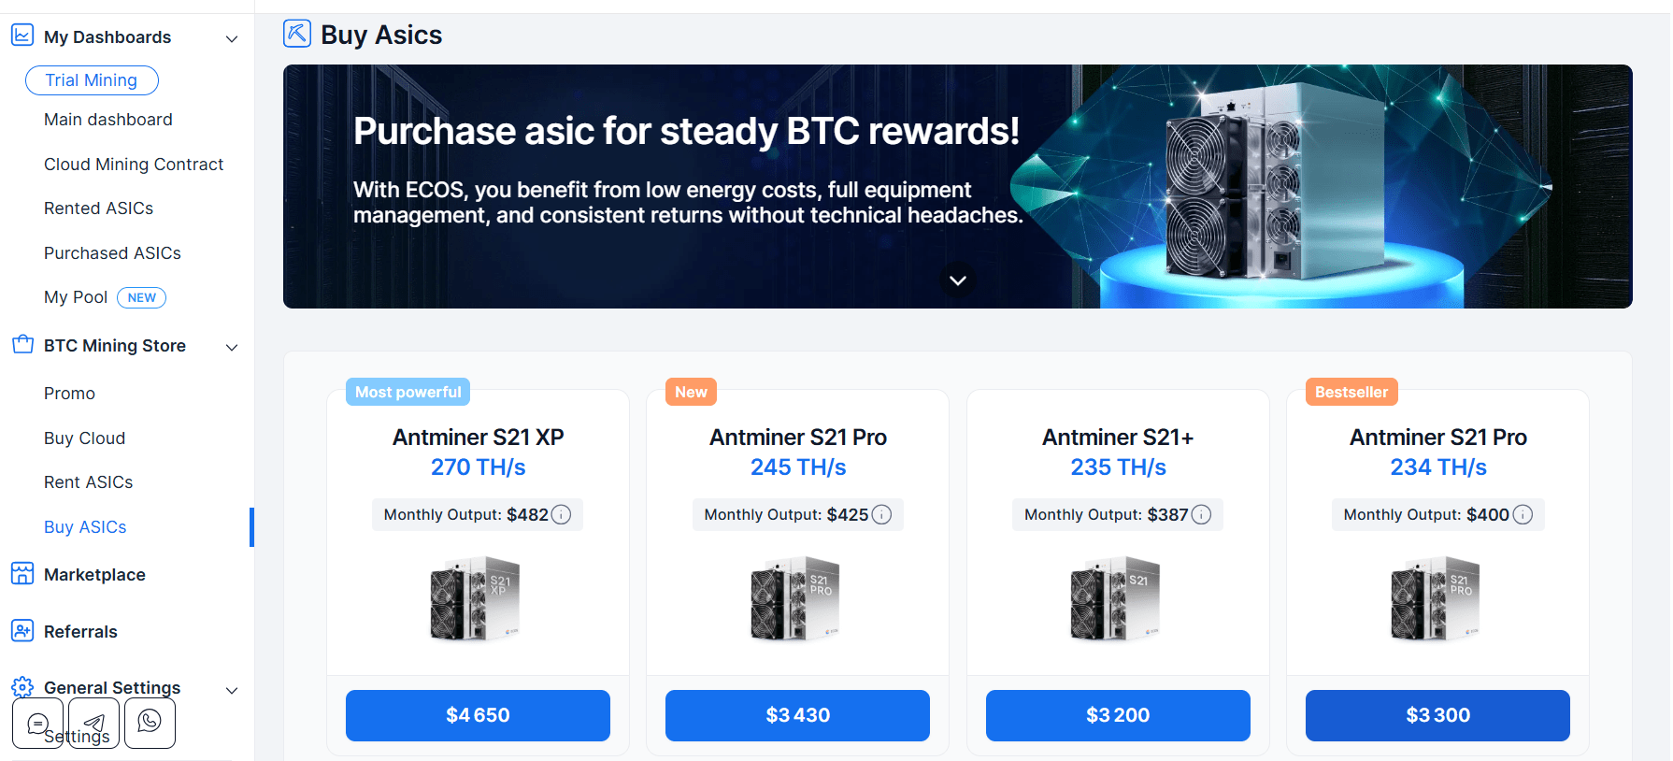This screenshot has width=1673, height=761.
Task: Open Cloud Mining Contract menu item
Action: [x=134, y=165]
